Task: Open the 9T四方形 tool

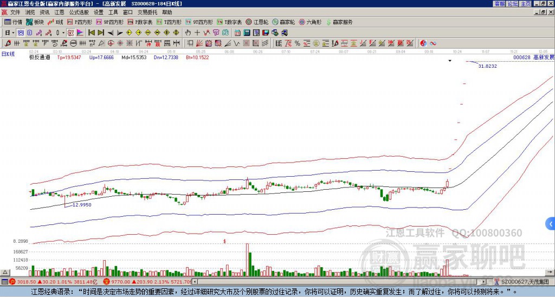Action: tap(199, 22)
